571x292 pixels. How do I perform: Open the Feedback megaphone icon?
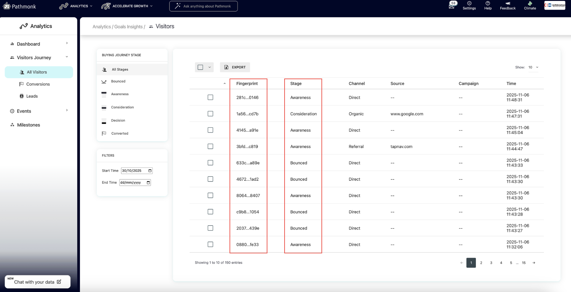[x=508, y=3]
